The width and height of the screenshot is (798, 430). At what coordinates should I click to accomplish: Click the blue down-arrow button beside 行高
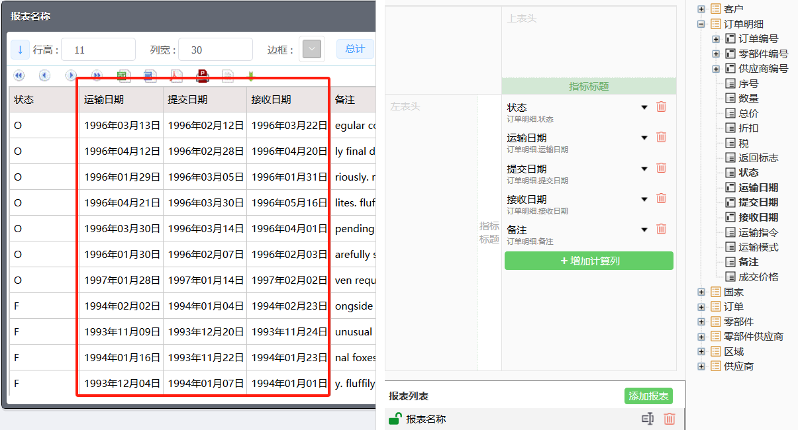[x=20, y=50]
